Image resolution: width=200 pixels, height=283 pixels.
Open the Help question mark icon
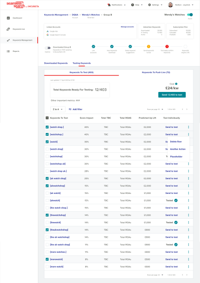coord(133,5)
